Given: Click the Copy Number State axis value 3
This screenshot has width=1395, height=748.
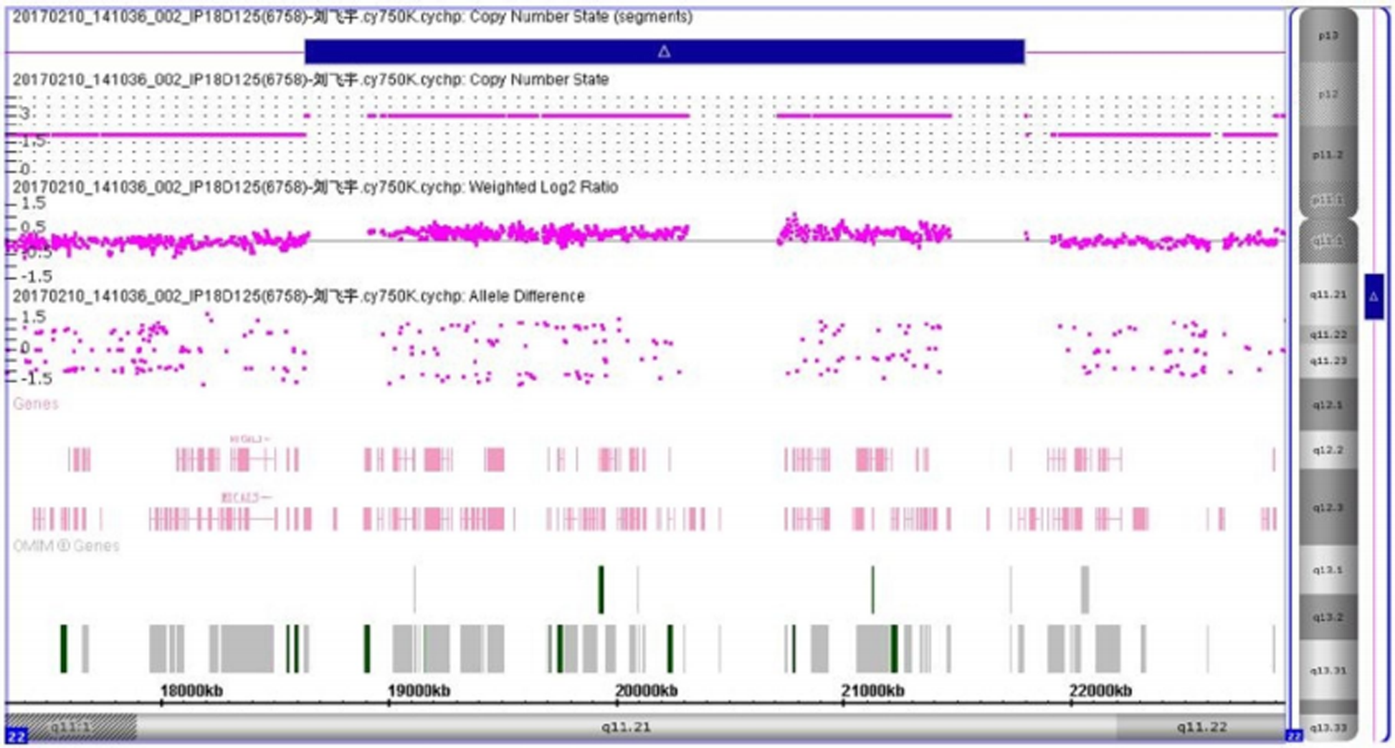Looking at the screenshot, I should click(25, 113).
